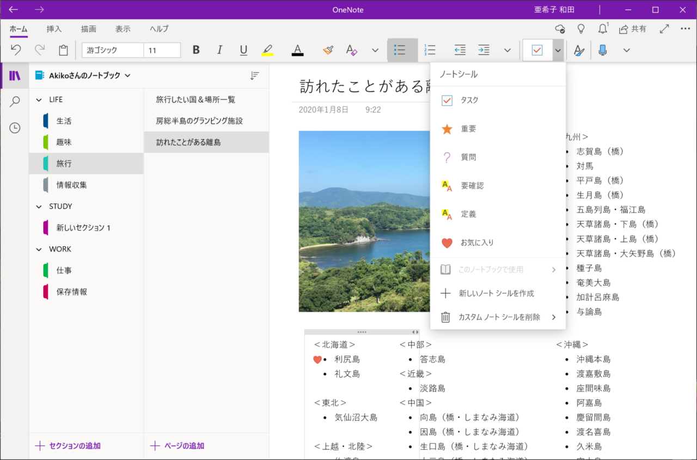Open recent notes clock icon
The image size is (697, 460).
coord(15,128)
